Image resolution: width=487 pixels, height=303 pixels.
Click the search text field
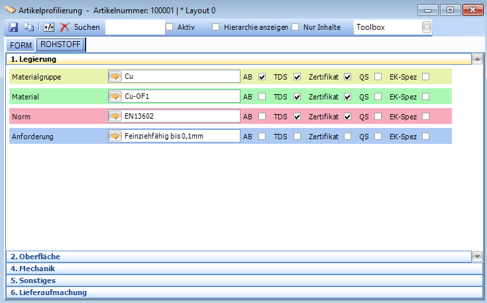[x=134, y=27]
